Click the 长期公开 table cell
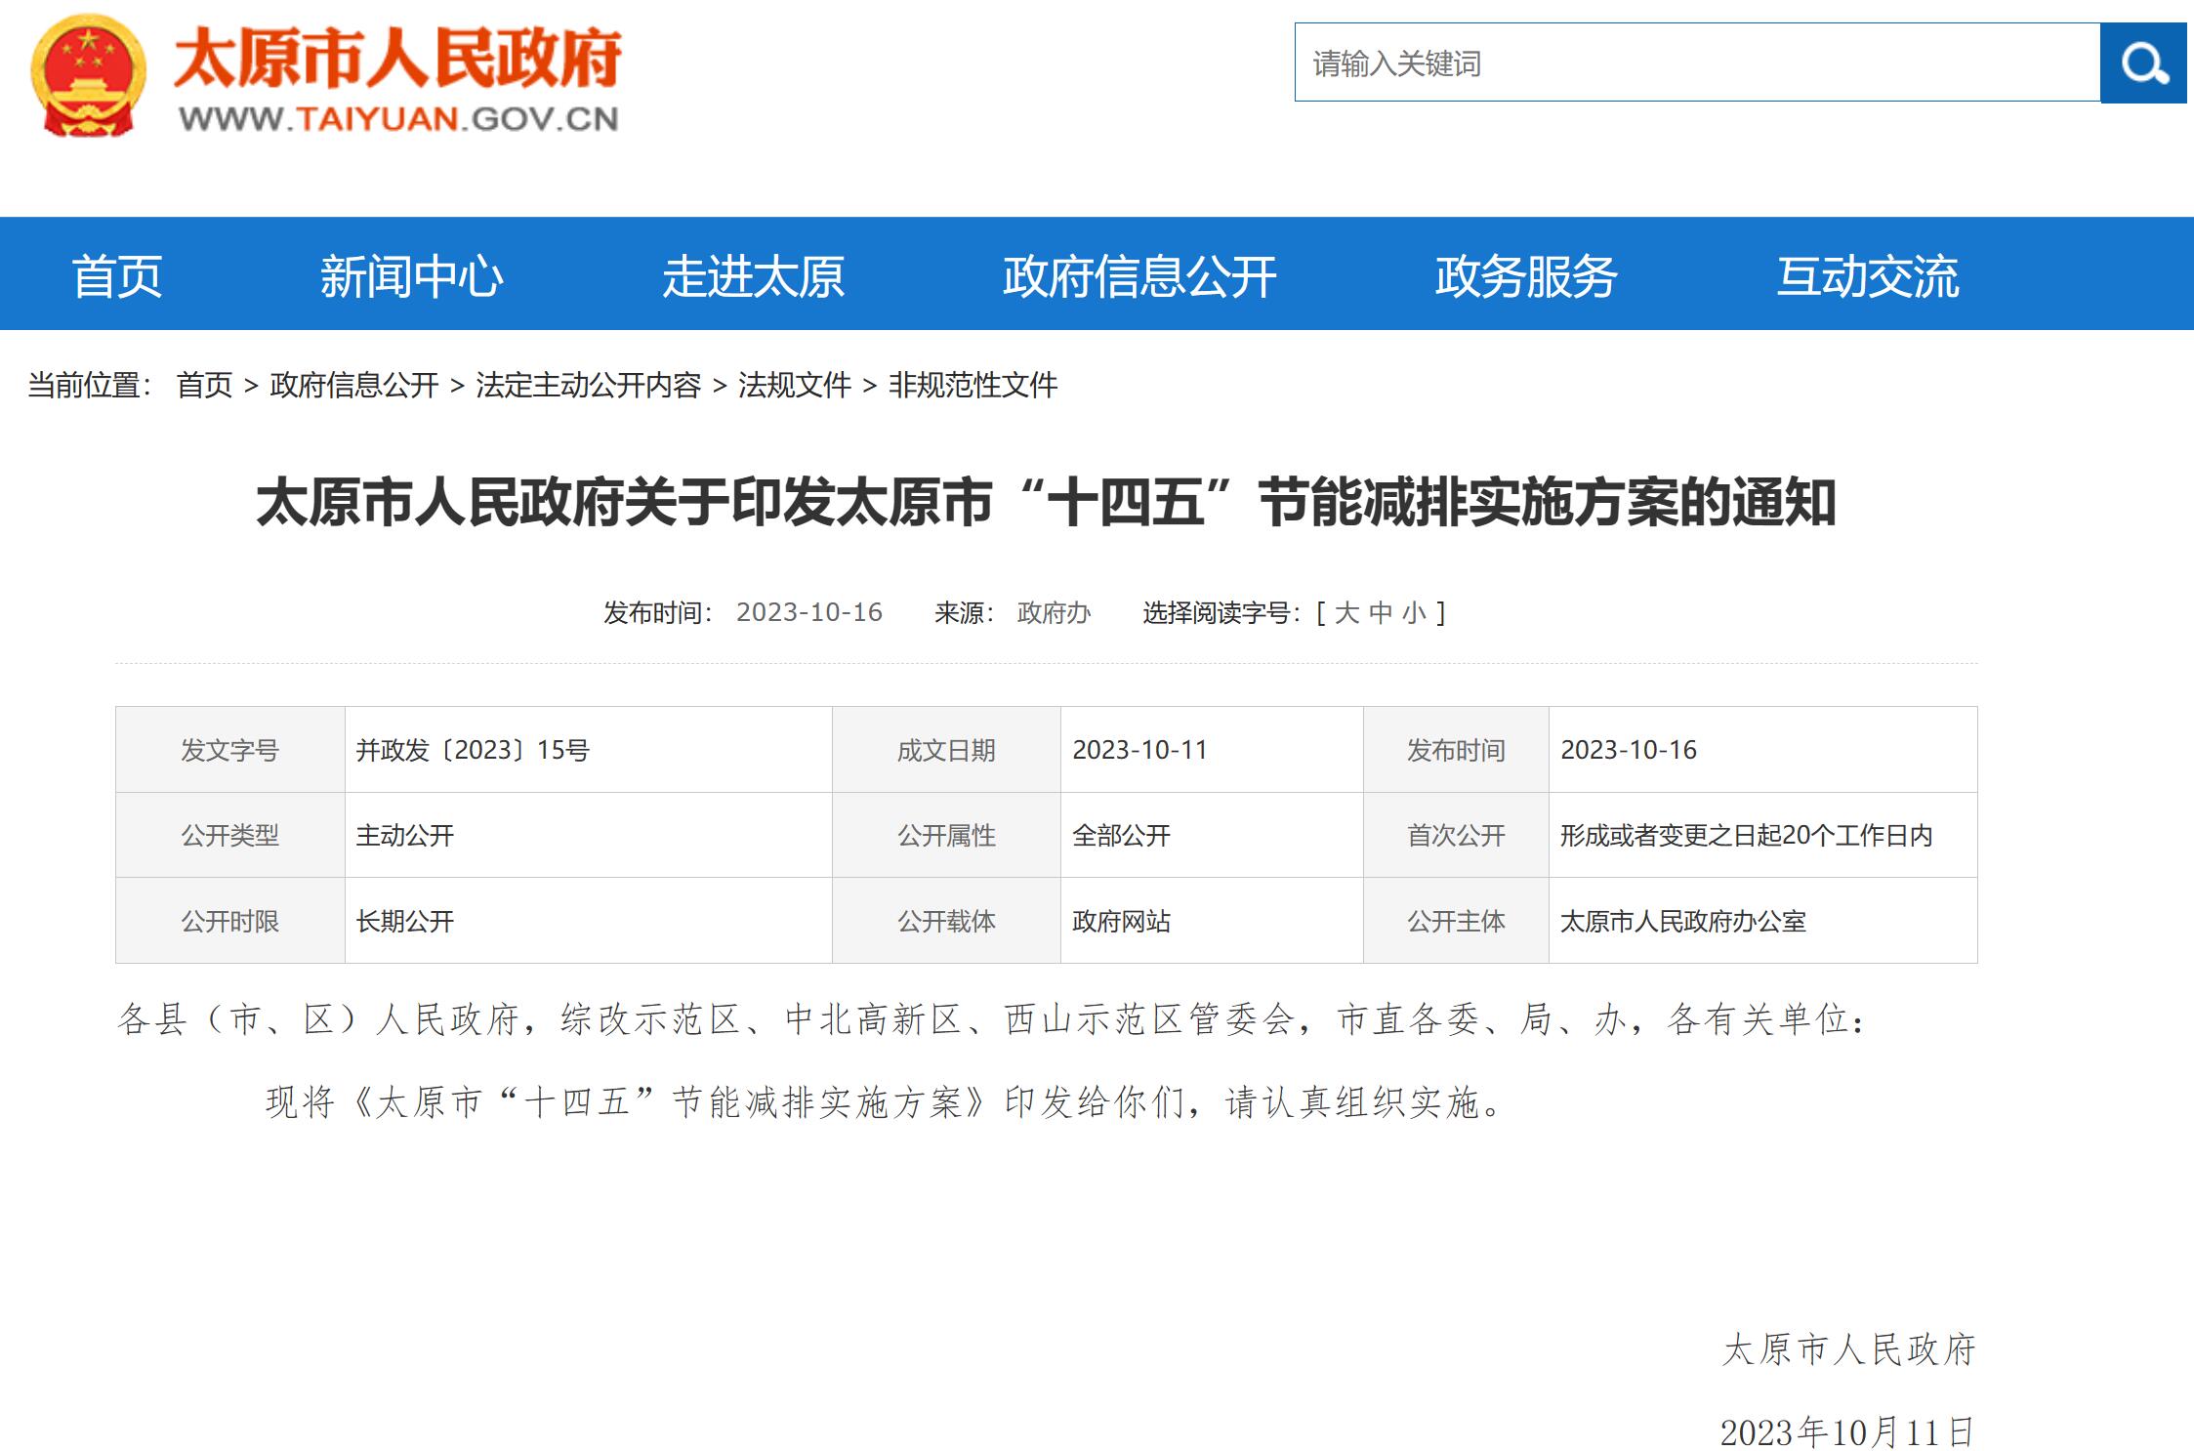The width and height of the screenshot is (2194, 1451). (x=588, y=921)
